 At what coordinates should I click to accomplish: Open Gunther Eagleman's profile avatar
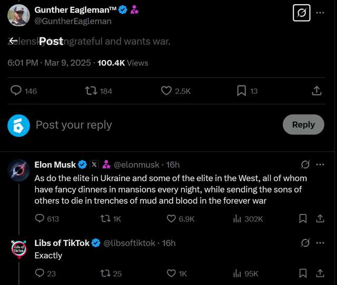pos(18,15)
